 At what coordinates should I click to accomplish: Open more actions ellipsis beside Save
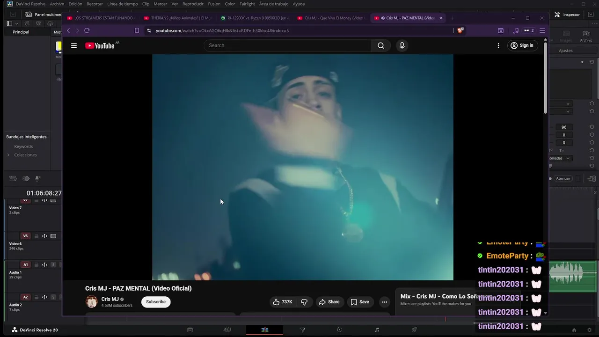click(x=384, y=302)
